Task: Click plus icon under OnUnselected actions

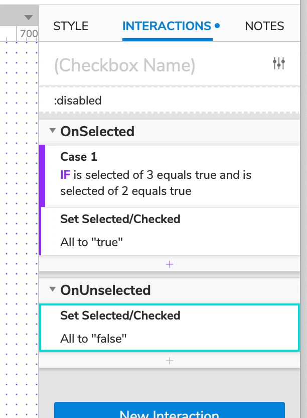Action: [x=170, y=360]
